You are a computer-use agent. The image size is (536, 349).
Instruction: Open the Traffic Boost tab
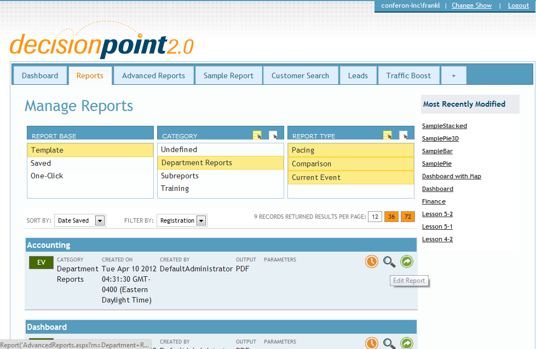[408, 75]
